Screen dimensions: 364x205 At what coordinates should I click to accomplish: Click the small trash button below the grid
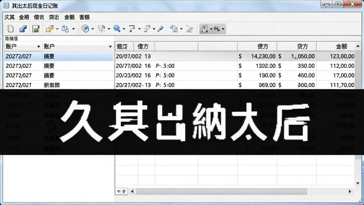pyautogui.click(x=124, y=191)
